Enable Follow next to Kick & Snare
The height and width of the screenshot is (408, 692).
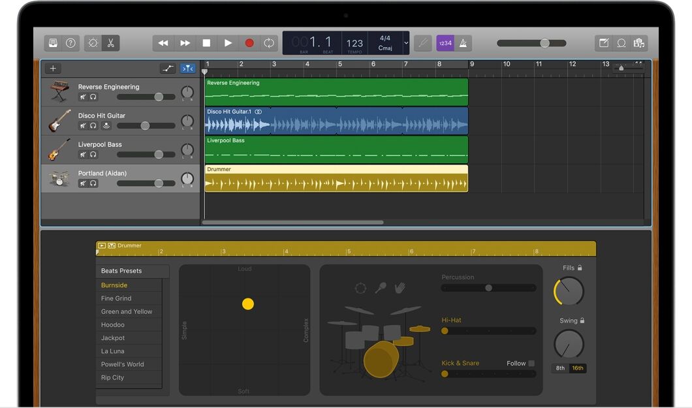531,363
